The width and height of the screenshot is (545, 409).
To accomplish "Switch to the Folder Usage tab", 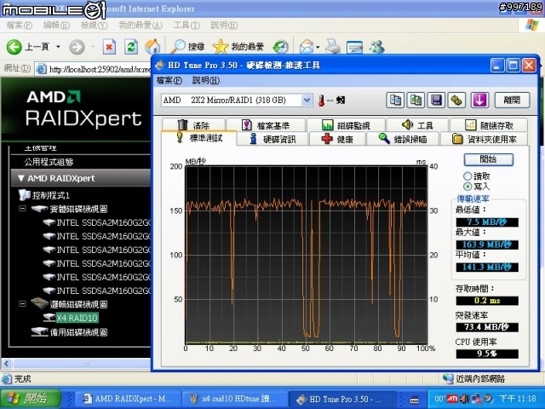I will pyautogui.click(x=485, y=139).
